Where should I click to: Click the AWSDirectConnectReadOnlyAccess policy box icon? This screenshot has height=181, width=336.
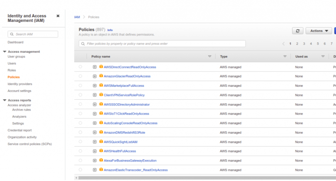[101, 67]
